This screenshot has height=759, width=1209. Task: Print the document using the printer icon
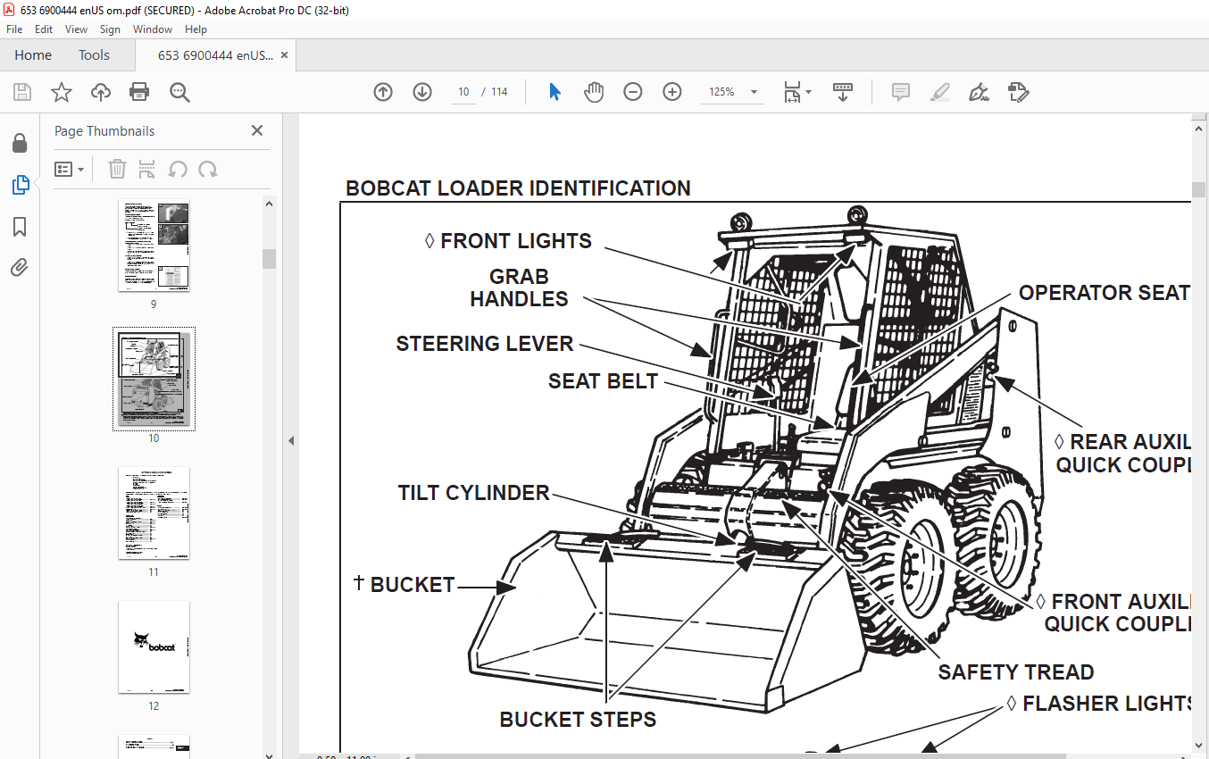click(139, 92)
